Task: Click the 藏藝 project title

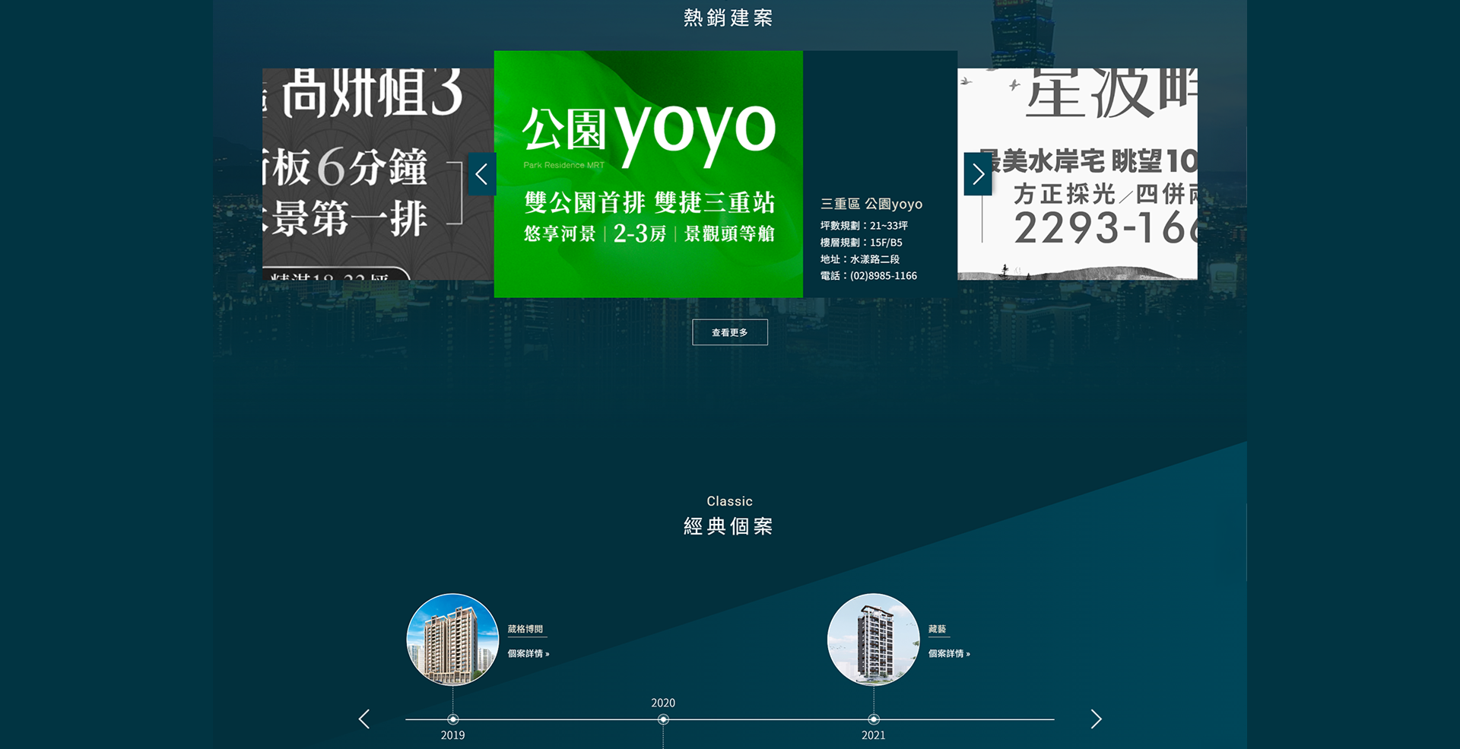Action: 937,629
